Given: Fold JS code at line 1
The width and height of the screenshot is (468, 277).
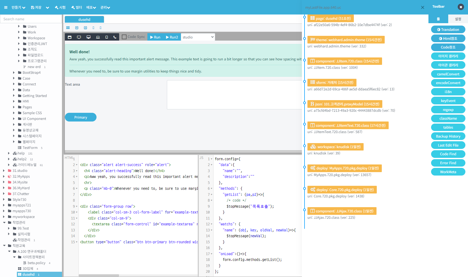Looking at the screenshot, I should pos(211,159).
